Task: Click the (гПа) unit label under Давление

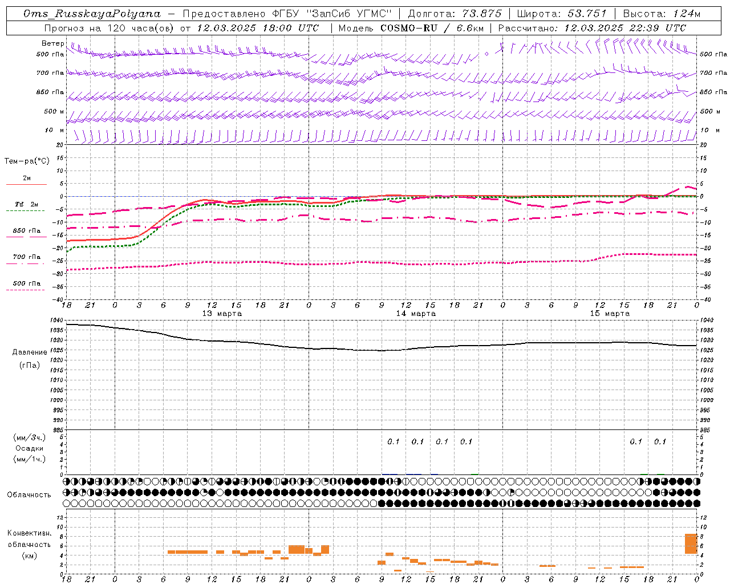Action: [x=30, y=366]
